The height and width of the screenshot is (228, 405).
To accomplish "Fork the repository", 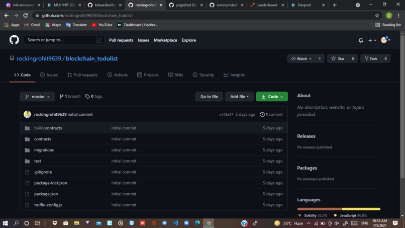I will pos(371,59).
